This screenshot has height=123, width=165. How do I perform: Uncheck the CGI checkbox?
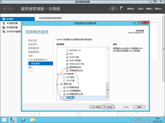(x=67, y=54)
